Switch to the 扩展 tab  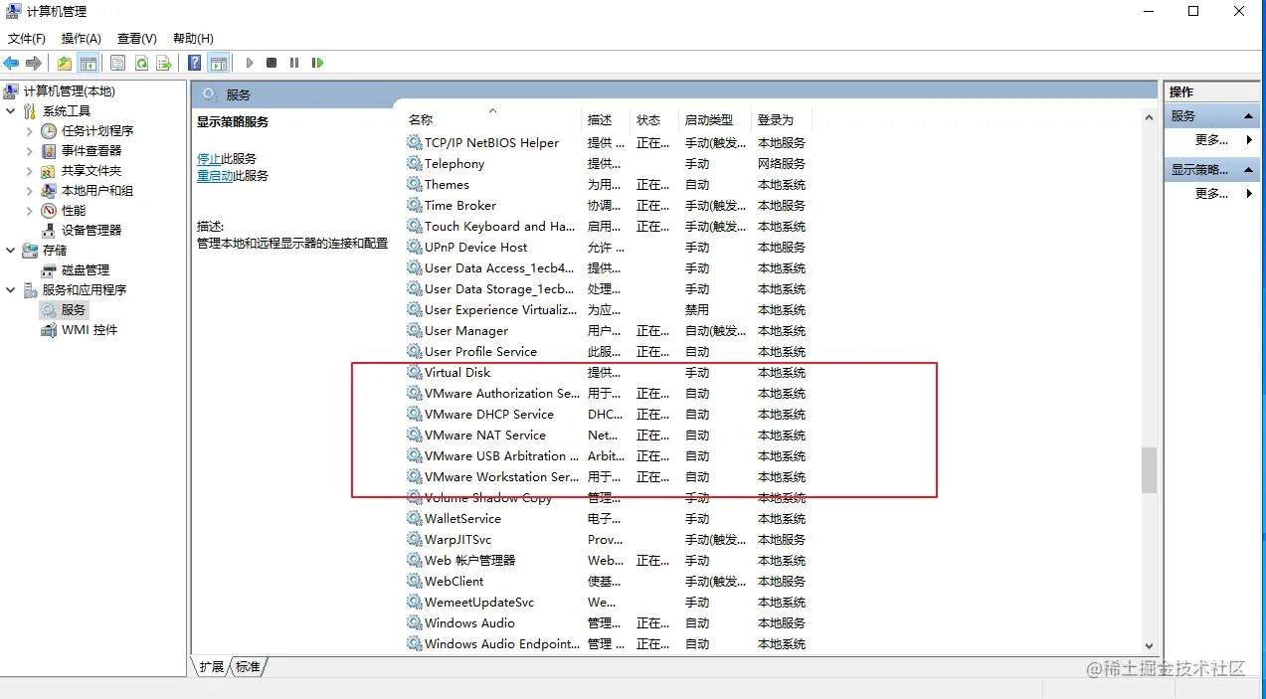[211, 667]
